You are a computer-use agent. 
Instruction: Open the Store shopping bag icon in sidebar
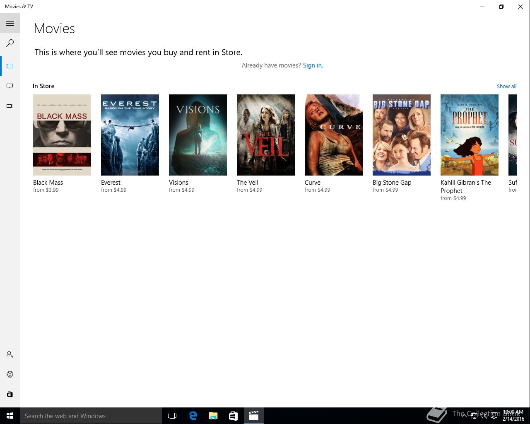10,394
